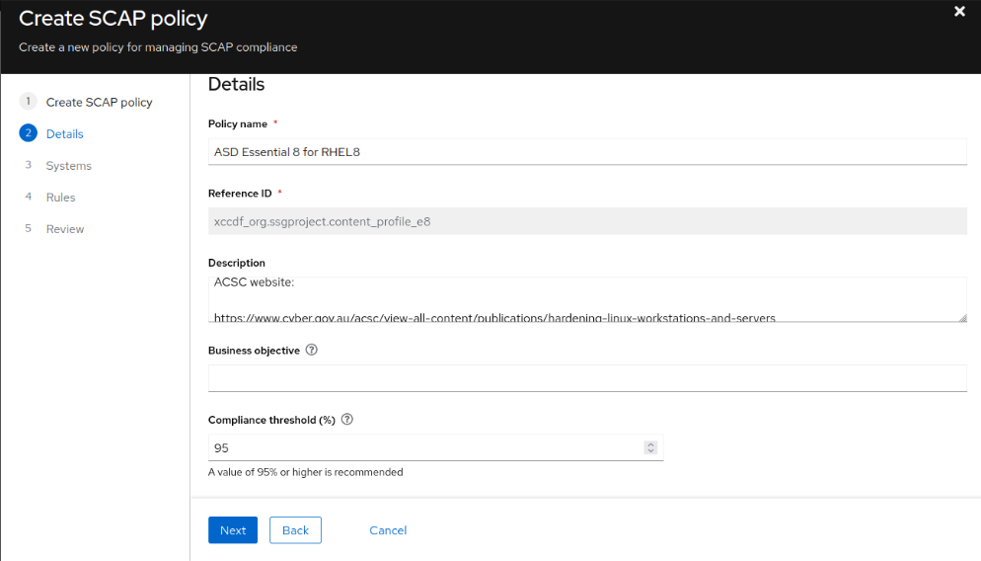This screenshot has width=981, height=561.
Task: Jump to Rules wizard step
Action: click(x=60, y=198)
